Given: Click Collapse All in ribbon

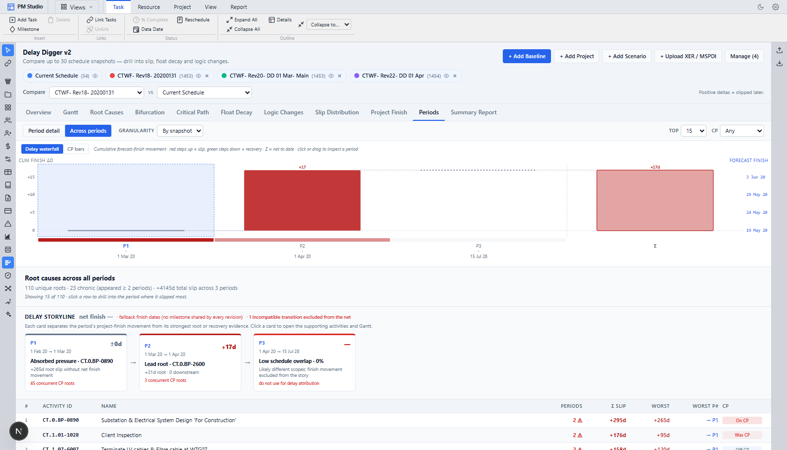Looking at the screenshot, I should point(243,29).
